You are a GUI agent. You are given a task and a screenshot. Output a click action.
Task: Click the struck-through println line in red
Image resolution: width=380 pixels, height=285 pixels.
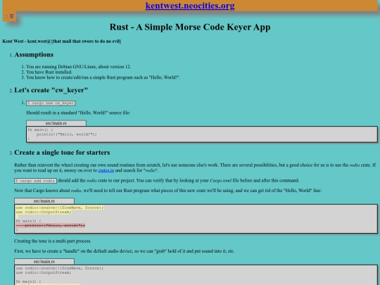(51, 225)
